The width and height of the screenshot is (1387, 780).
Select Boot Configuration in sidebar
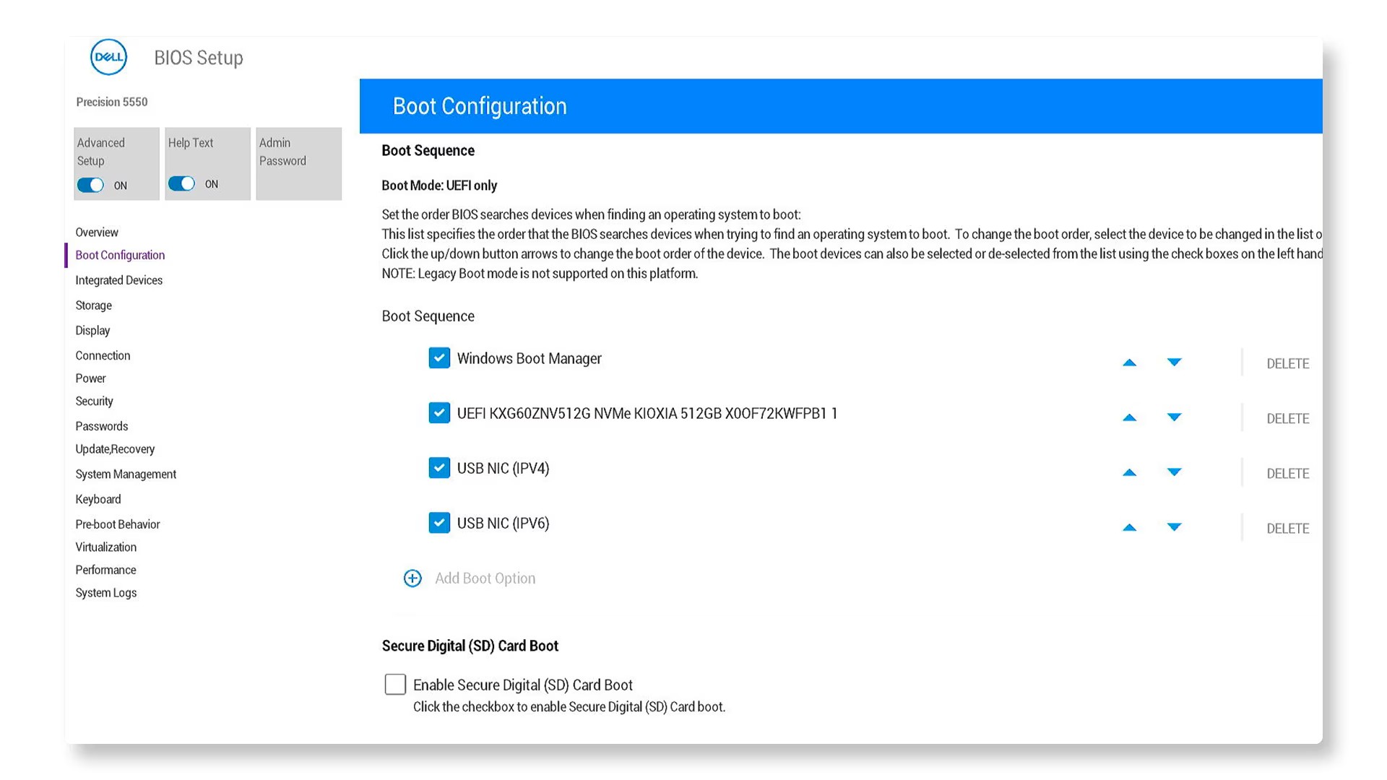click(x=120, y=255)
